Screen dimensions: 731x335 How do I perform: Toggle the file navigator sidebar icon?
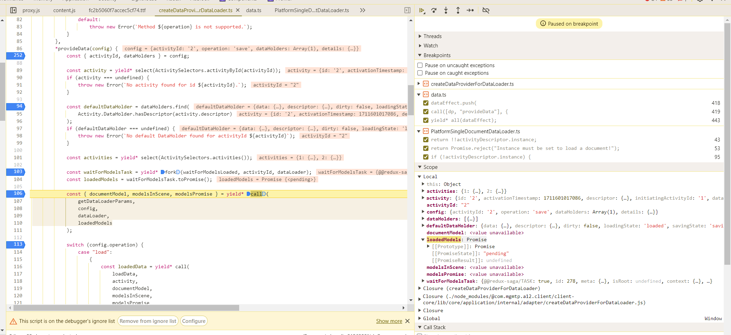pyautogui.click(x=13, y=10)
